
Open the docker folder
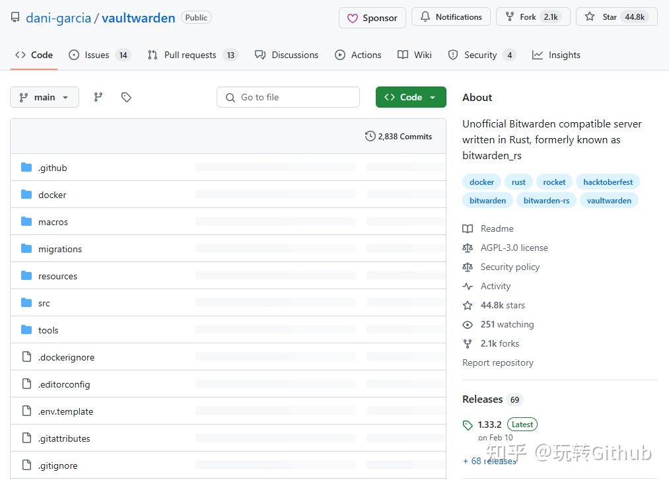pos(52,195)
